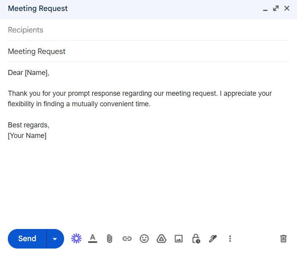
Task: Click the 'Thank you for your prompt response' text
Action: (64, 93)
